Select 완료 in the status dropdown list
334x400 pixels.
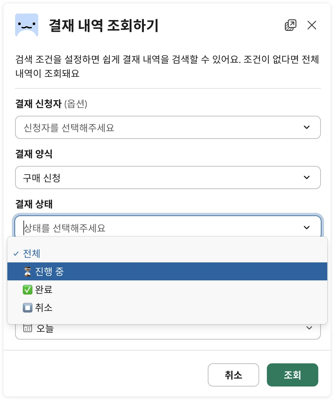44,290
